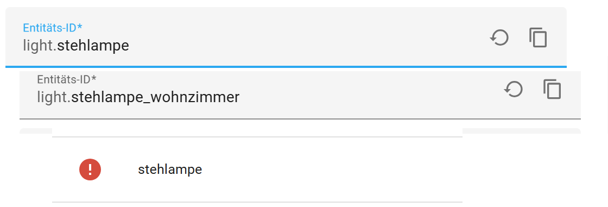The width and height of the screenshot is (608, 207).
Task: Click the gray card strip below wohnzimmer field
Action: pyautogui.click(x=522, y=131)
